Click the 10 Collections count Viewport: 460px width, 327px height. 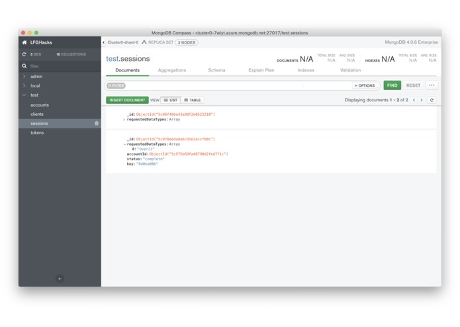(71, 54)
